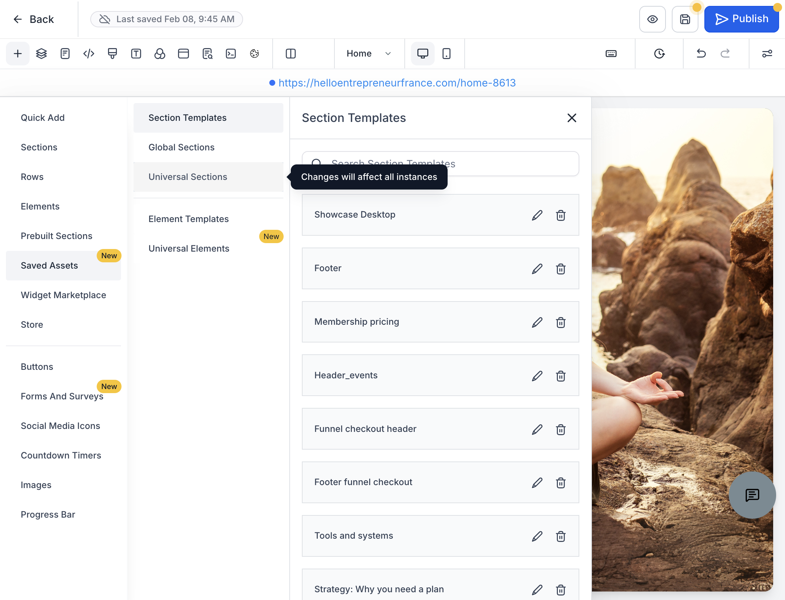Open the chat widget bubble

[x=752, y=495]
